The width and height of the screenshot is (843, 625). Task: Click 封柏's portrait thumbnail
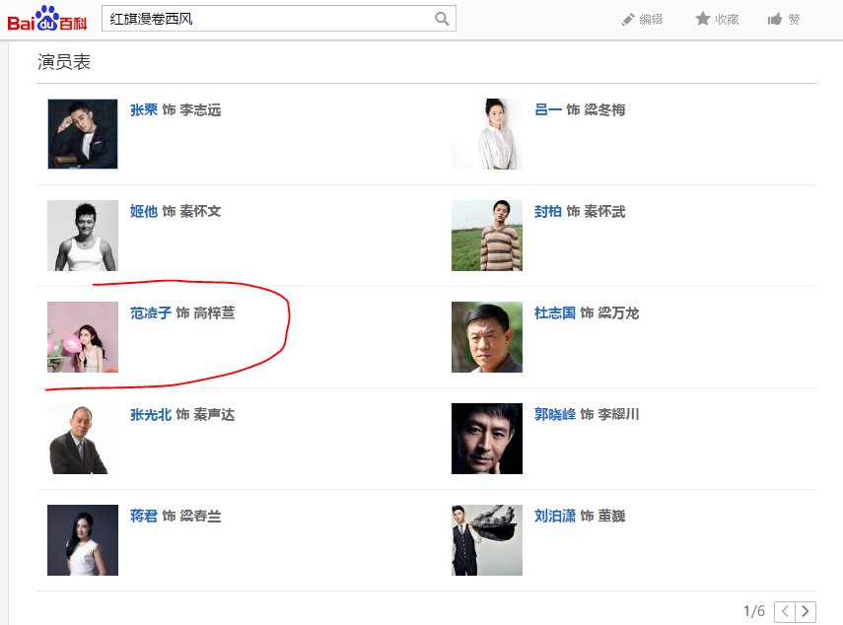click(487, 236)
